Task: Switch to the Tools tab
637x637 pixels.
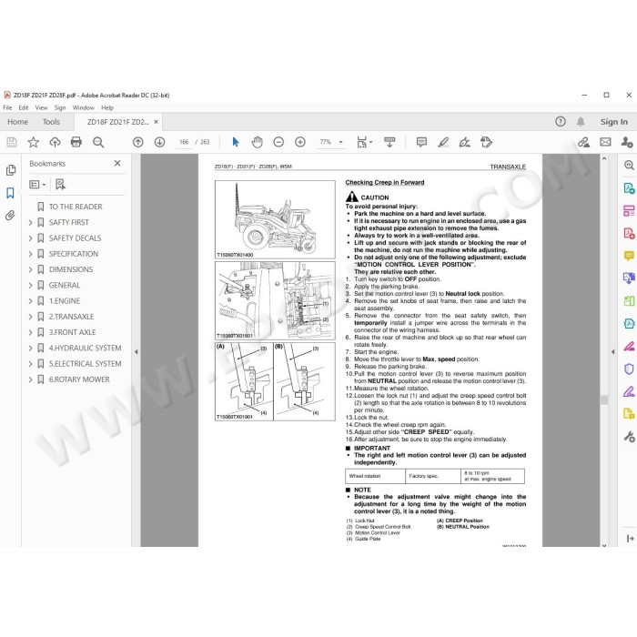Action: (51, 122)
